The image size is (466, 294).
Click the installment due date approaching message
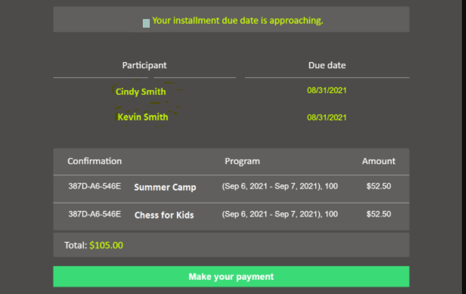[238, 20]
